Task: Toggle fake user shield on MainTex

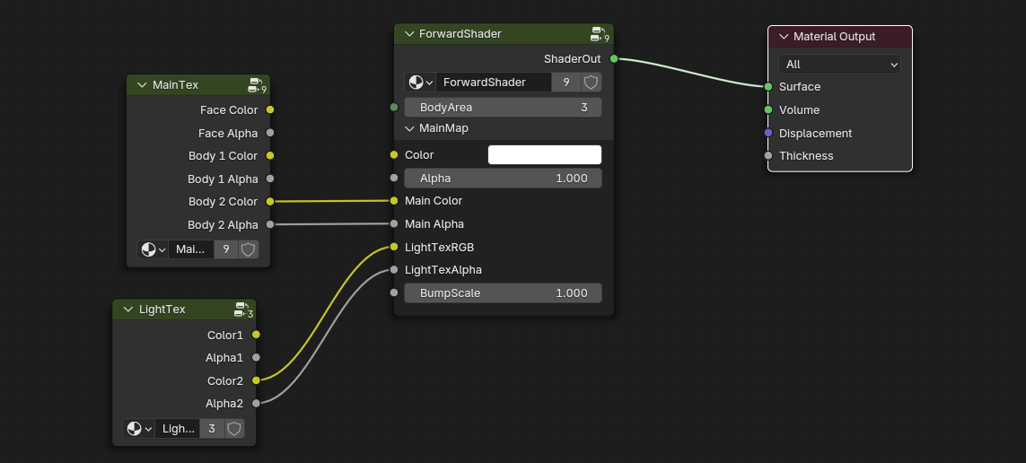Action: 249,249
